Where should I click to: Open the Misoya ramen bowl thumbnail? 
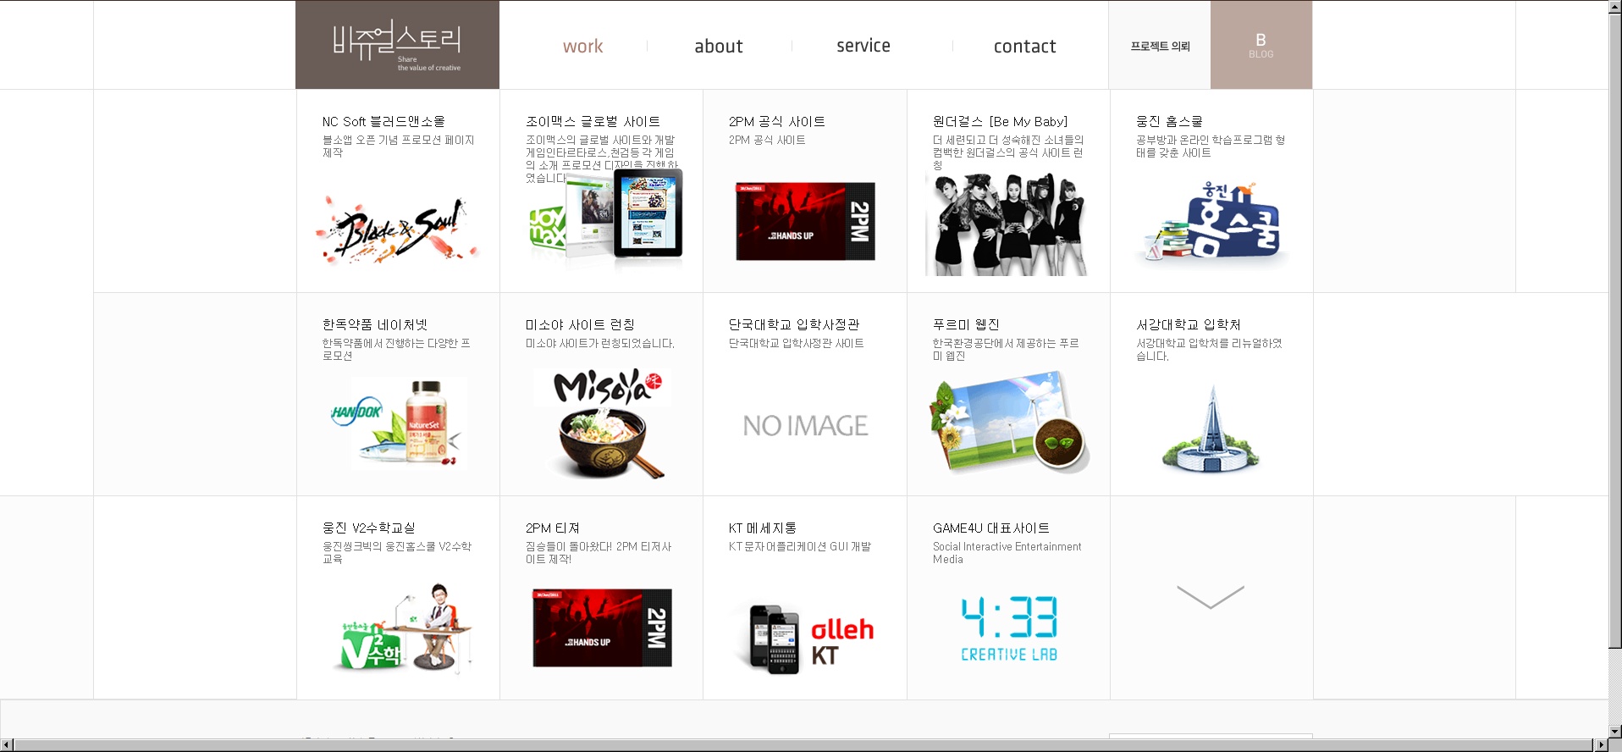tap(602, 423)
